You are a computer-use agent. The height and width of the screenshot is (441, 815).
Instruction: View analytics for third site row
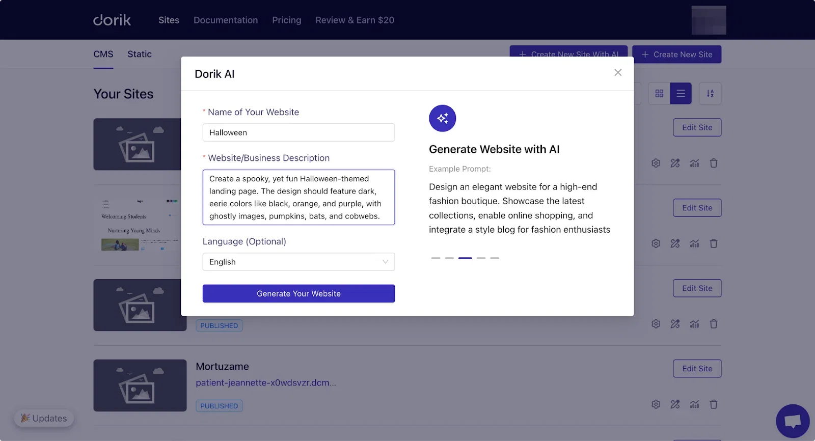694,324
